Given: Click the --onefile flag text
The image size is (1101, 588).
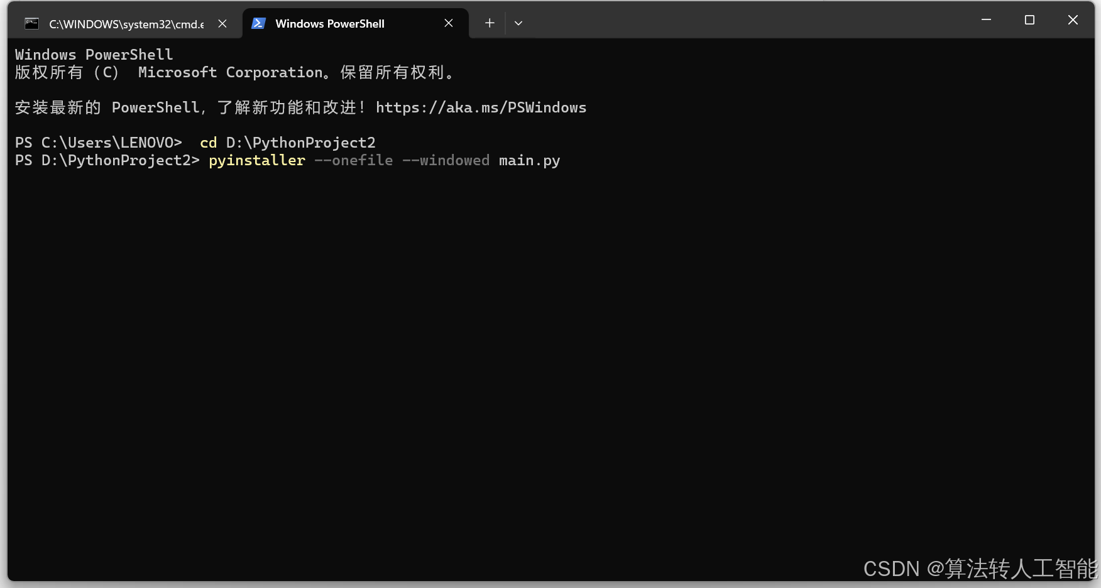Looking at the screenshot, I should [x=354, y=160].
